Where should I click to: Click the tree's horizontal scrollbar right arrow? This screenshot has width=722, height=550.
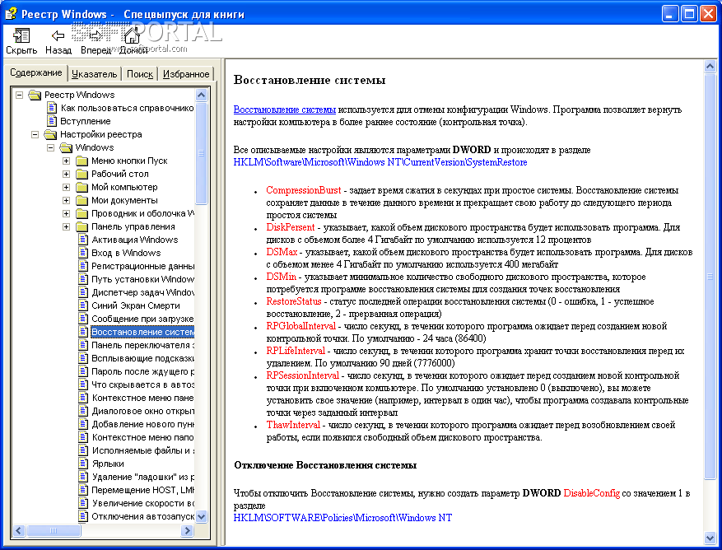click(x=187, y=531)
